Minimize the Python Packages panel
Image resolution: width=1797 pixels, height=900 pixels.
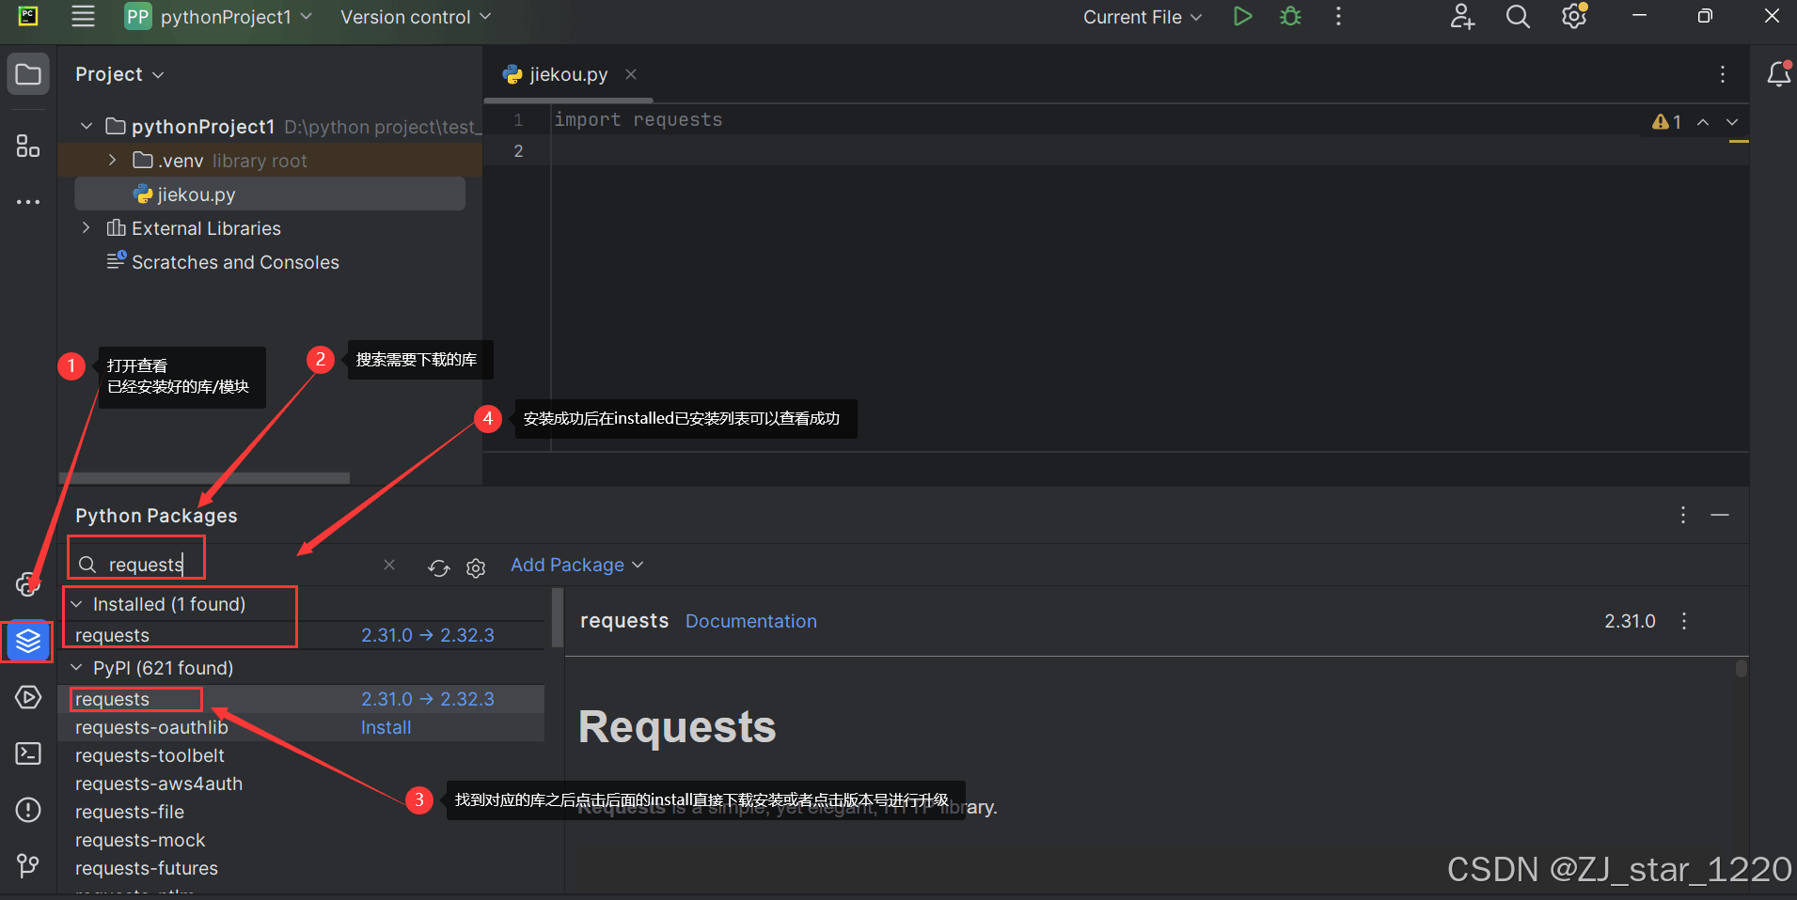[x=1720, y=515]
